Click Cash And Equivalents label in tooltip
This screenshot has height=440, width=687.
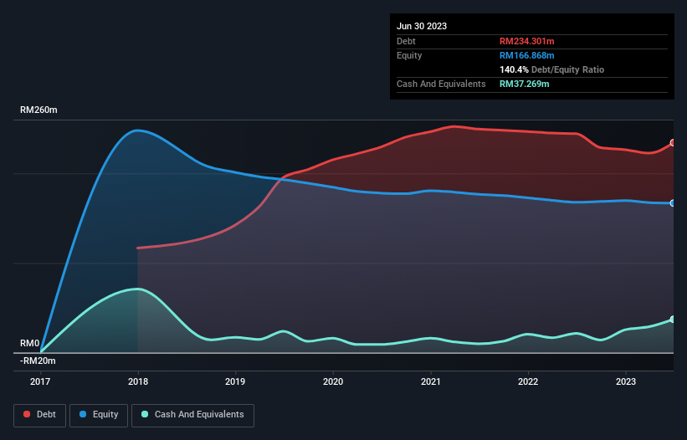(x=441, y=84)
